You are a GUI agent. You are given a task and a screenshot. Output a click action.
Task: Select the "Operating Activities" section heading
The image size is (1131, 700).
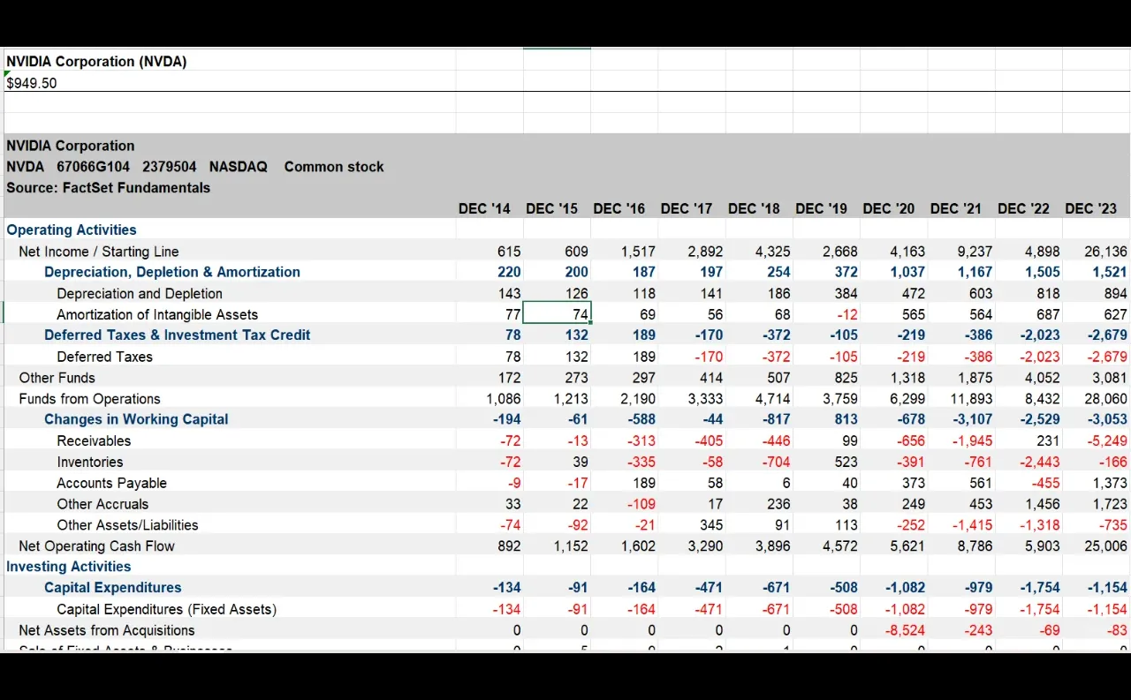[x=72, y=230]
